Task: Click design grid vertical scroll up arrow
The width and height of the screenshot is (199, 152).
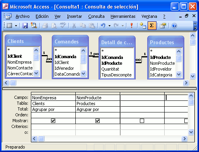Action: point(191,96)
